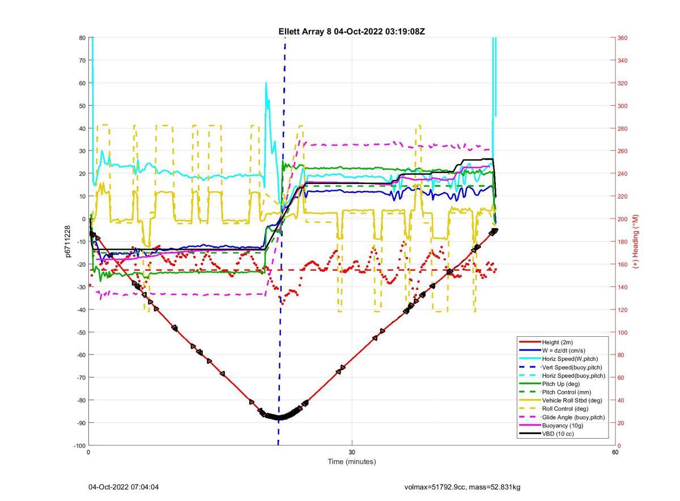Select the left axis tick label '-90'
Screen dimensions: 680x501
[80, 423]
